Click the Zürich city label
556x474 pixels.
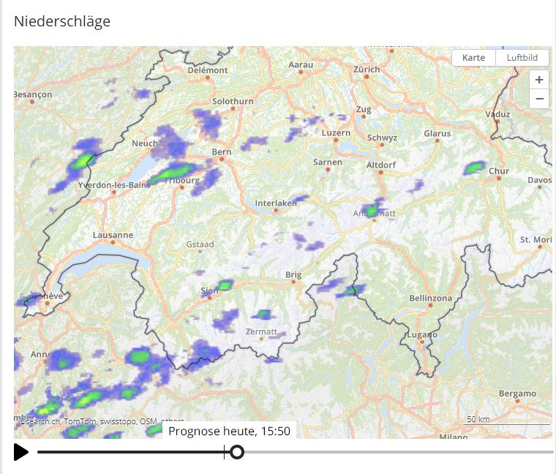pos(367,69)
